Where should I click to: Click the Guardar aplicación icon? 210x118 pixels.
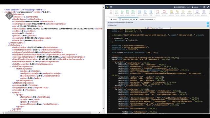click(172, 13)
